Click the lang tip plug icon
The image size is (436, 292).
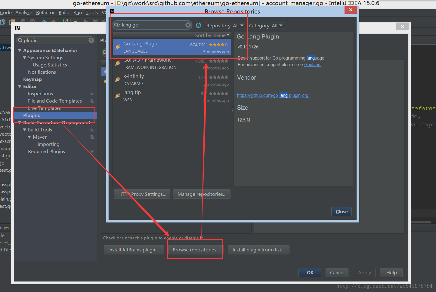[x=118, y=96]
